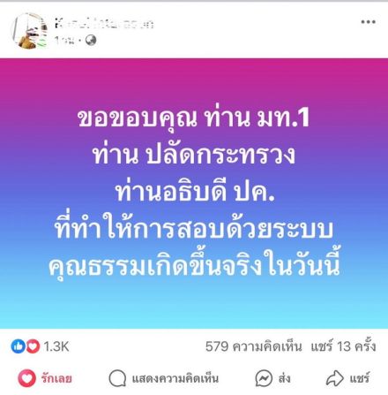Open the three-dot post options menu
The height and width of the screenshot is (395, 388).
(x=369, y=22)
